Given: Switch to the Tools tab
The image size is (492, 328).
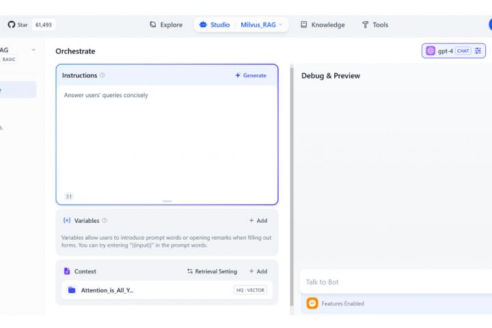Looking at the screenshot, I should (375, 25).
